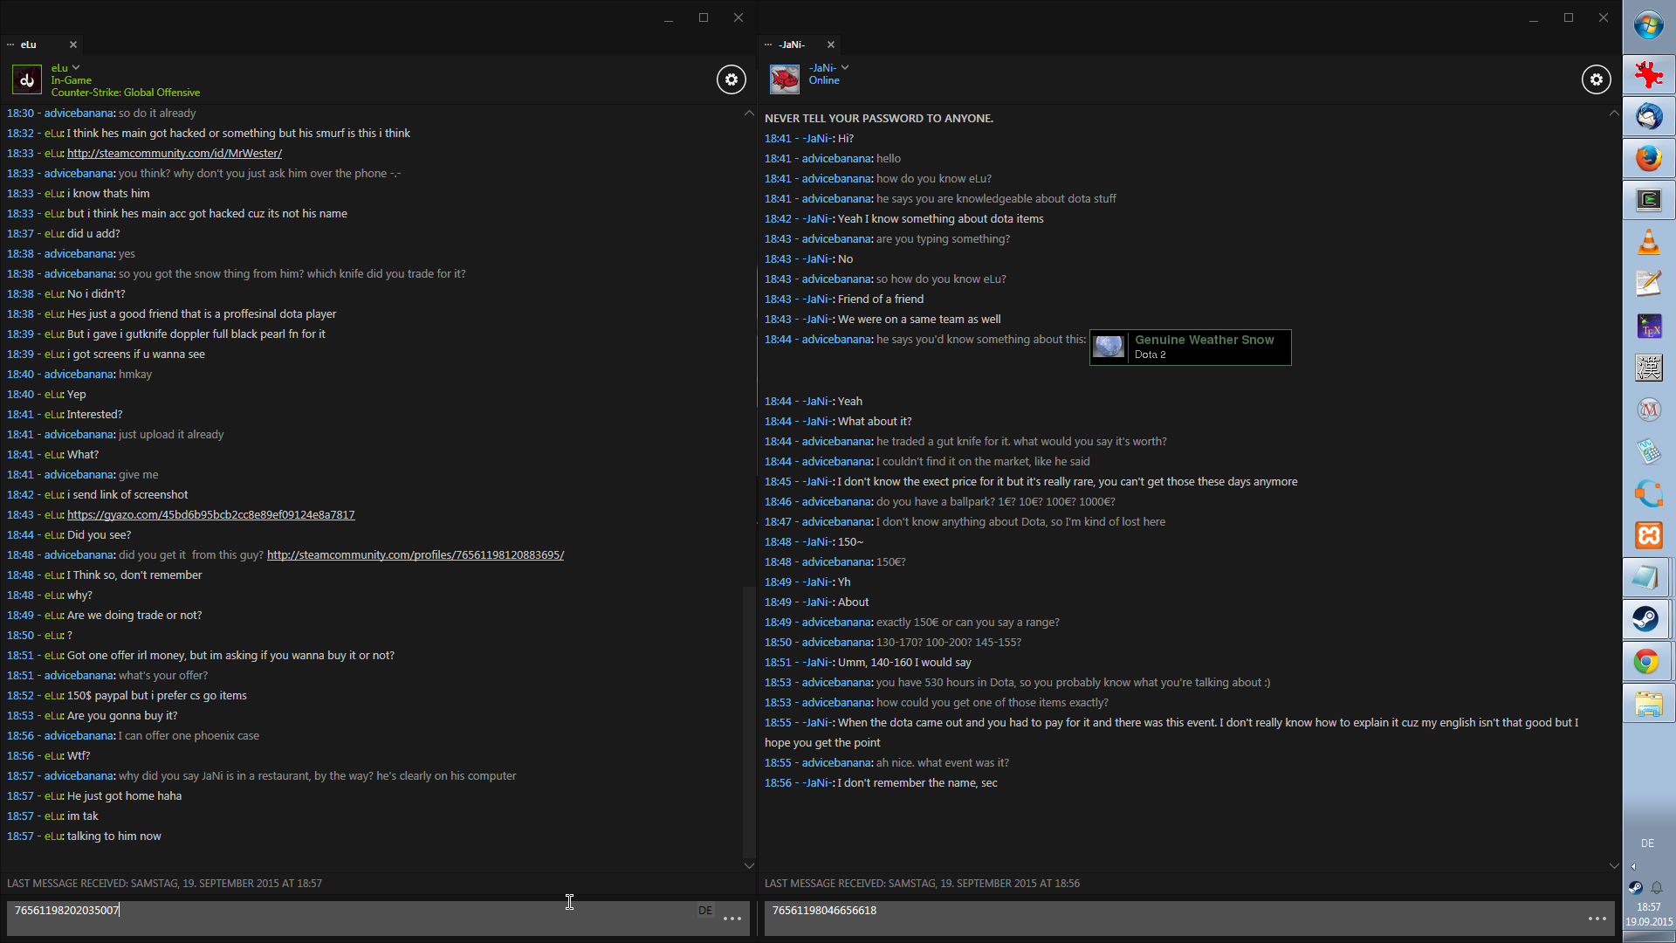Open settings gear in -JaNi- chat
The width and height of the screenshot is (1676, 943).
click(1596, 79)
